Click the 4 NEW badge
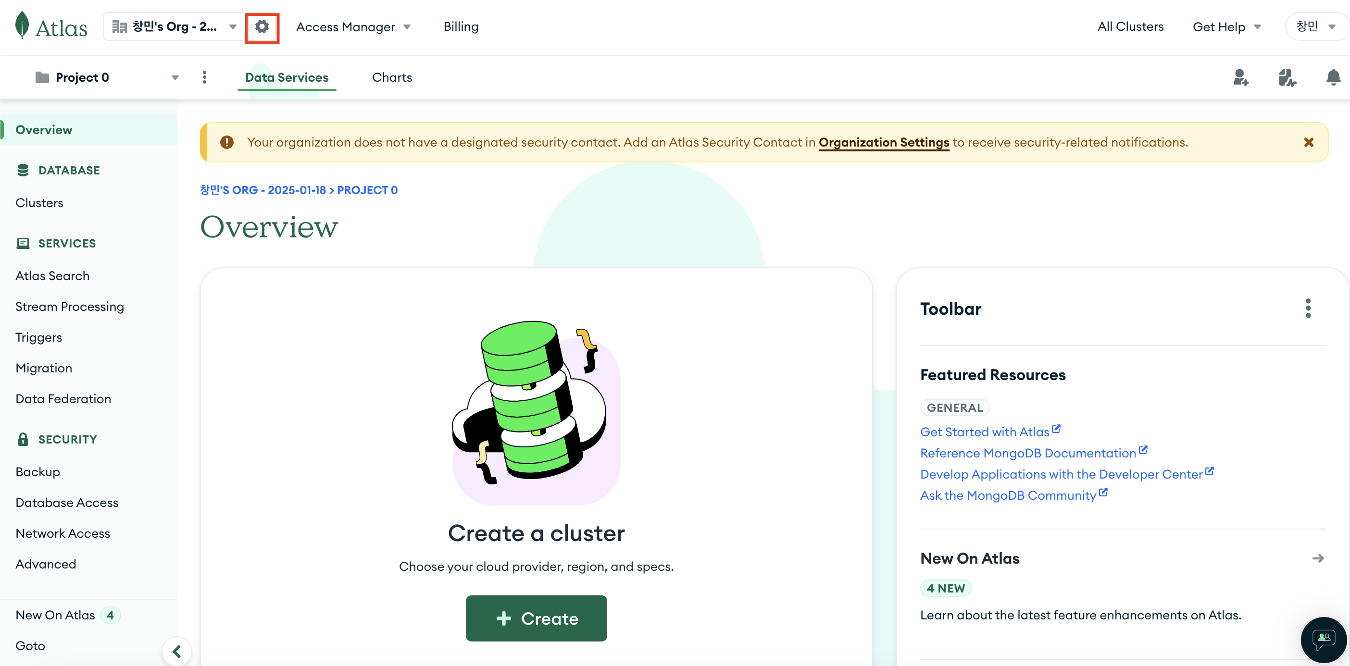Image resolution: width=1350 pixels, height=666 pixels. pos(946,589)
